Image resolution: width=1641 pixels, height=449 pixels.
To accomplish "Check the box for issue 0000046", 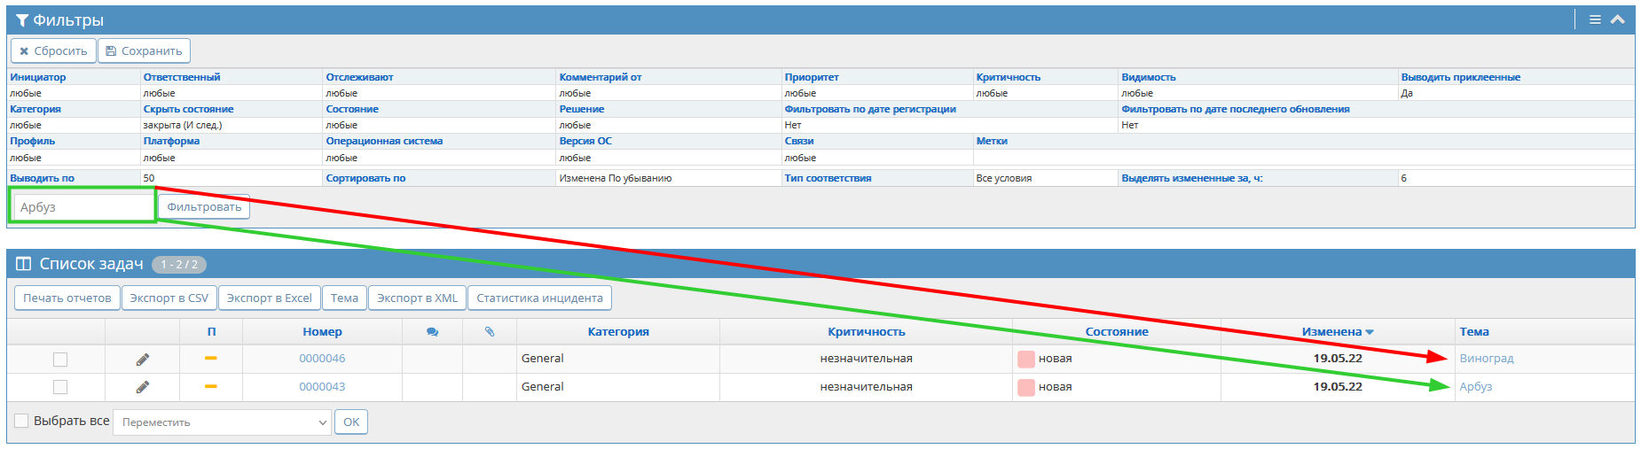I will 60,360.
